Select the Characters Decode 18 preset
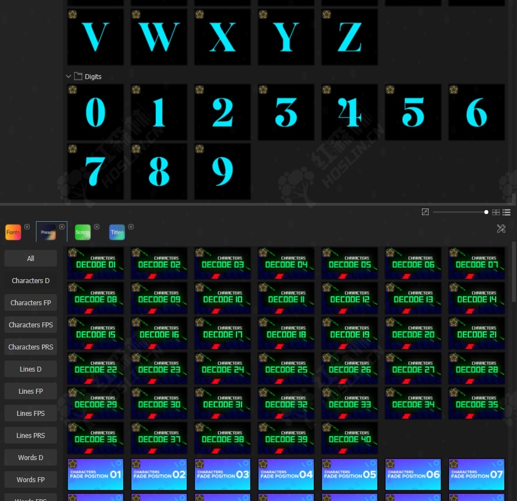Screen dimensions: 517x501 286,333
